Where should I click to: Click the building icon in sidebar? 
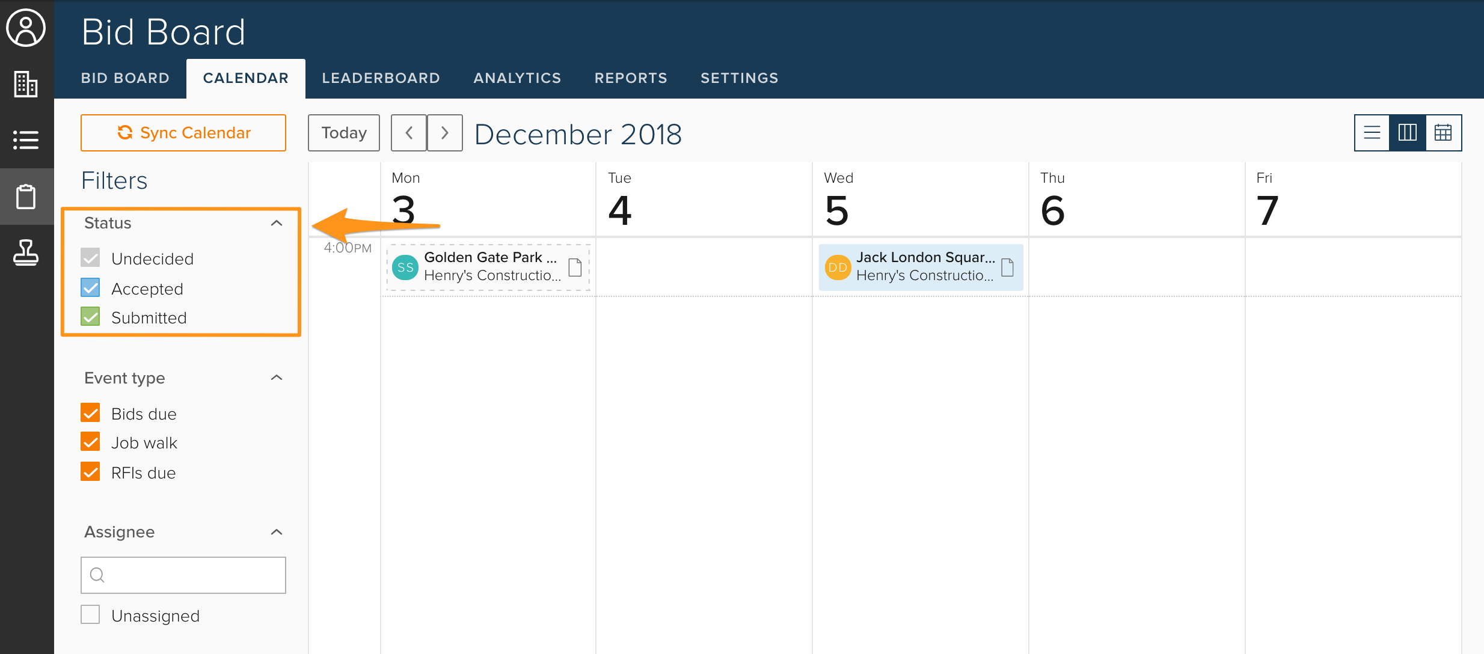pyautogui.click(x=26, y=84)
